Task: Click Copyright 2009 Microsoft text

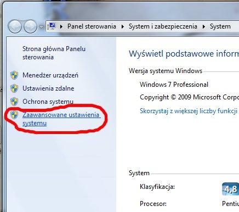Action: (189, 97)
